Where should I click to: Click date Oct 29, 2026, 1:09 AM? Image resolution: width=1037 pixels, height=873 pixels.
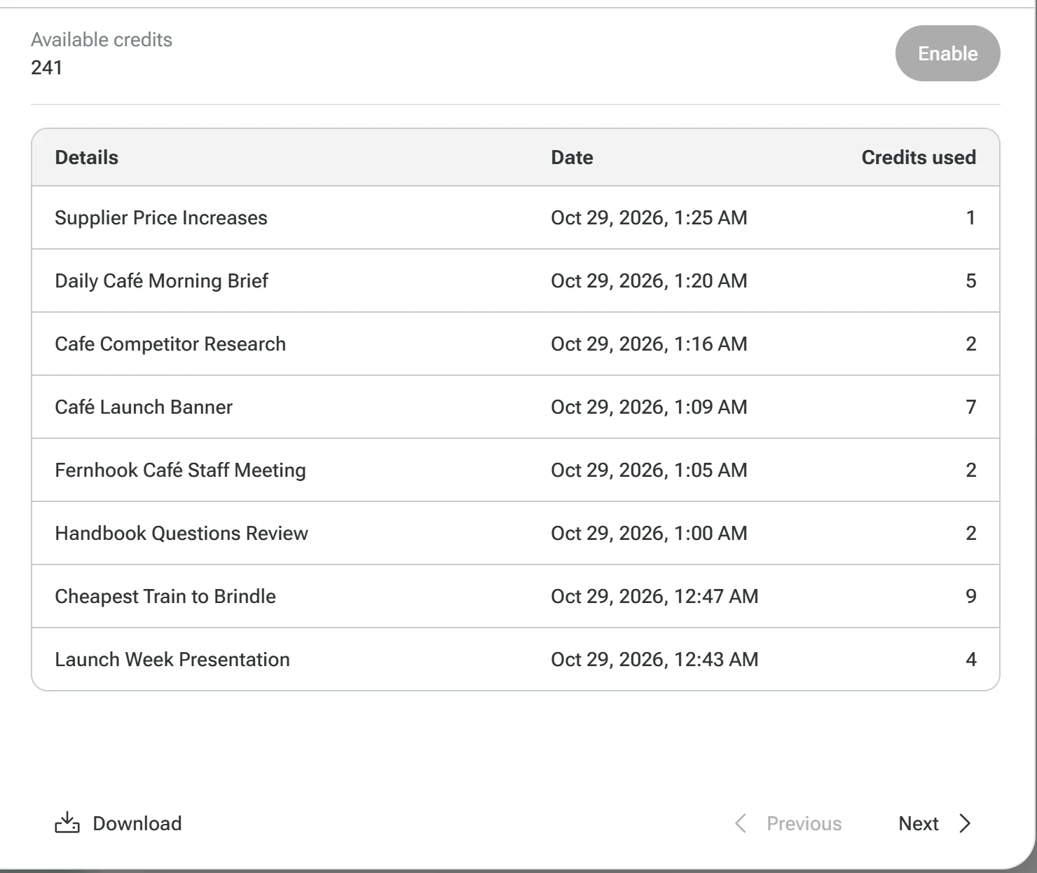click(649, 407)
